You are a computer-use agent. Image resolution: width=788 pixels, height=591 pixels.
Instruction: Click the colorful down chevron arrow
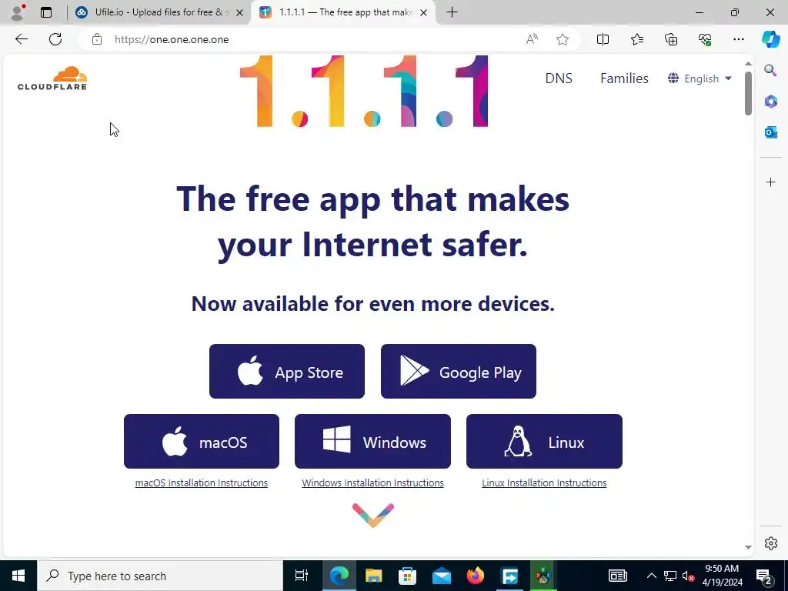coord(373,515)
